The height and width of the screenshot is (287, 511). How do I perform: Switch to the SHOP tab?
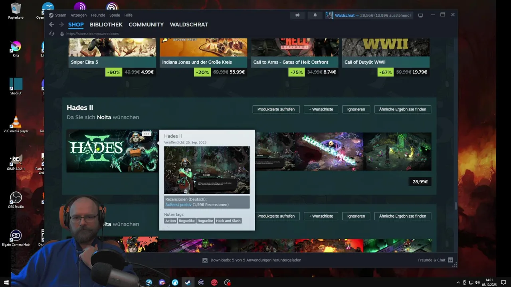[x=76, y=24]
